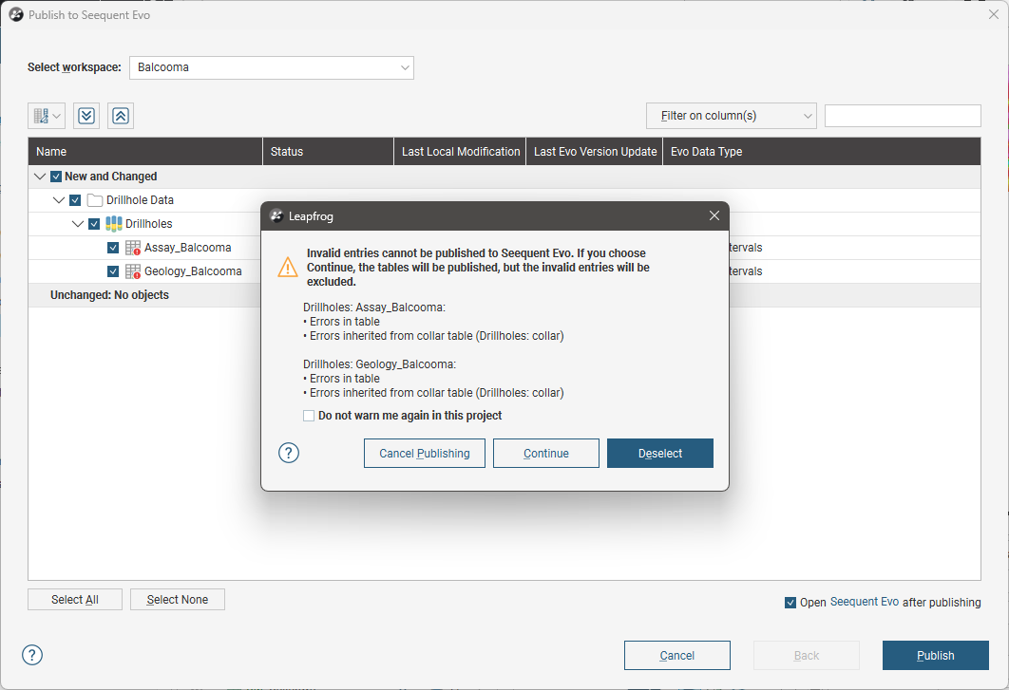Click the Drillhole Data folder icon
The image size is (1009, 690).
point(95,200)
